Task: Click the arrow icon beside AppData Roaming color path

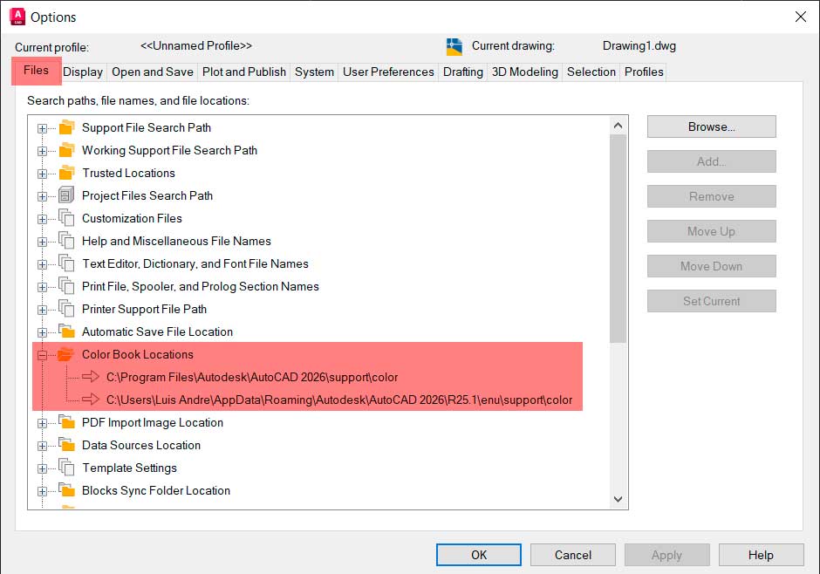Action: 91,400
